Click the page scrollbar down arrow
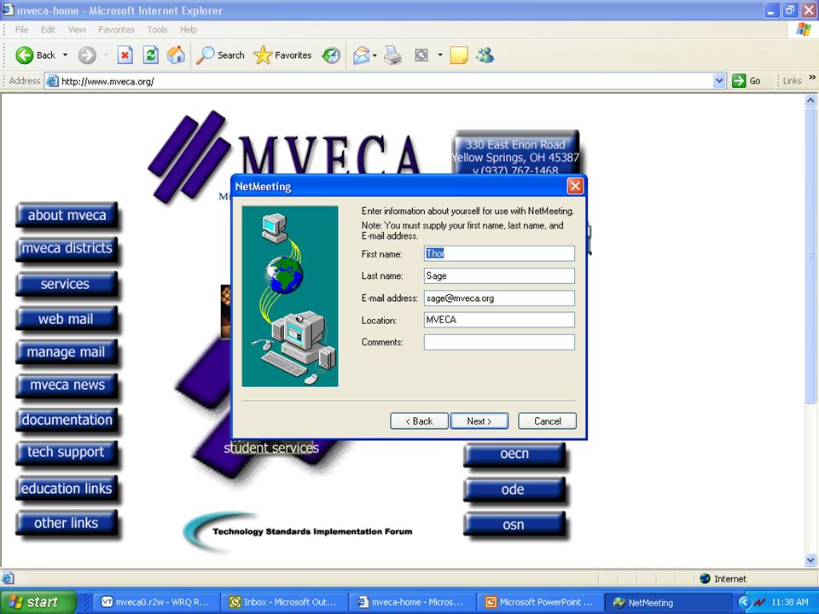Viewport: 819px width, 614px height. tap(810, 560)
